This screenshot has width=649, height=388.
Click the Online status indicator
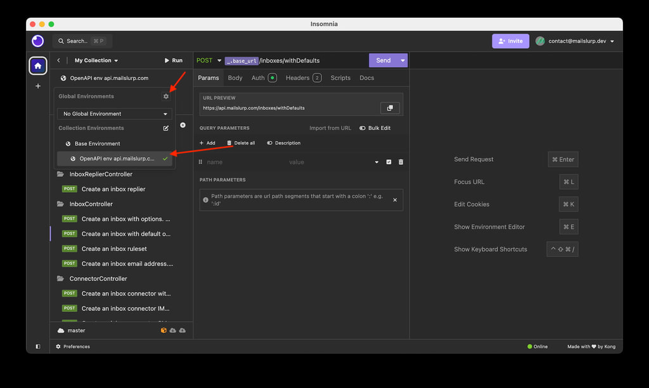pyautogui.click(x=537, y=347)
